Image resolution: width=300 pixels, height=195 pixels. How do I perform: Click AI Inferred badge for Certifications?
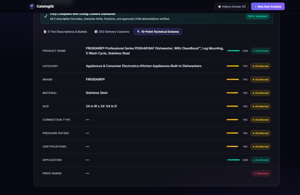pyautogui.click(x=261, y=147)
